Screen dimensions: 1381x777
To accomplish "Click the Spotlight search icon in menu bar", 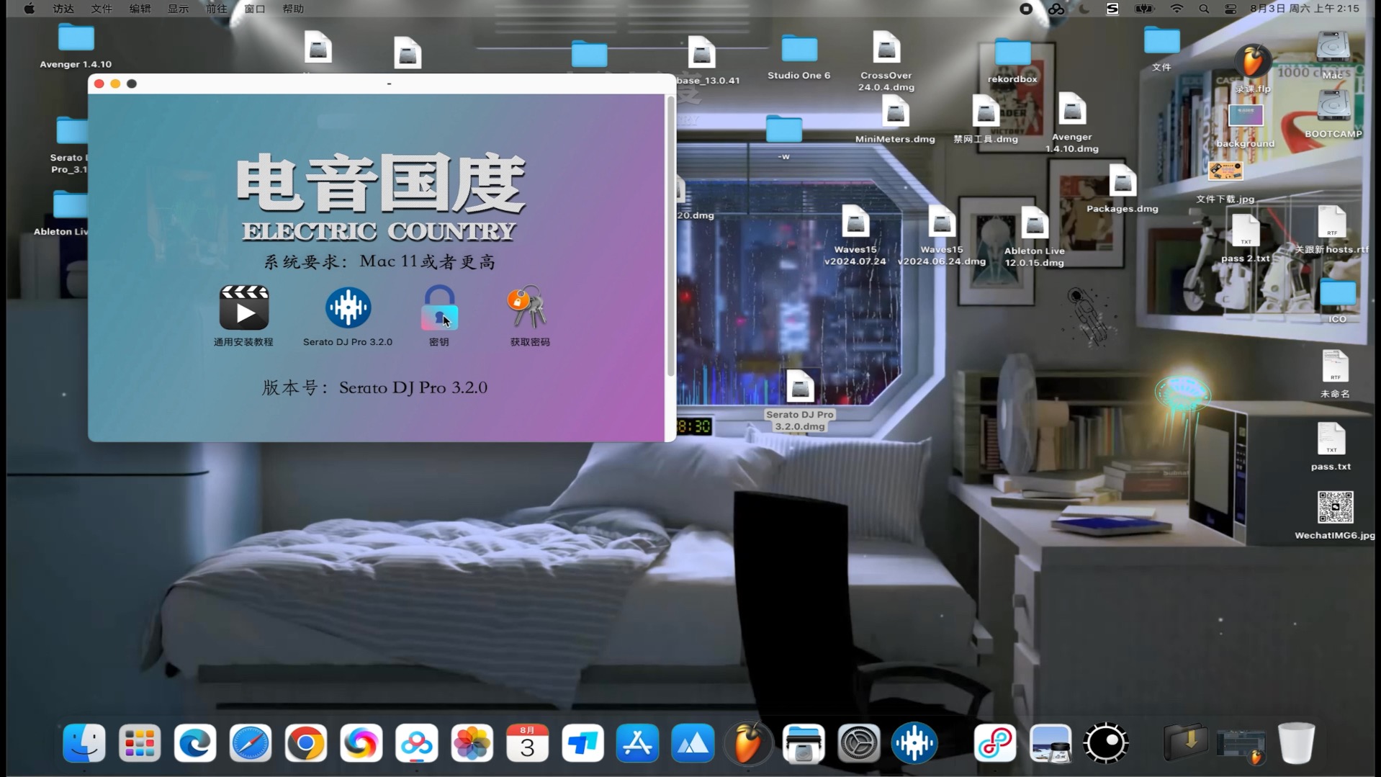I will [x=1204, y=9].
